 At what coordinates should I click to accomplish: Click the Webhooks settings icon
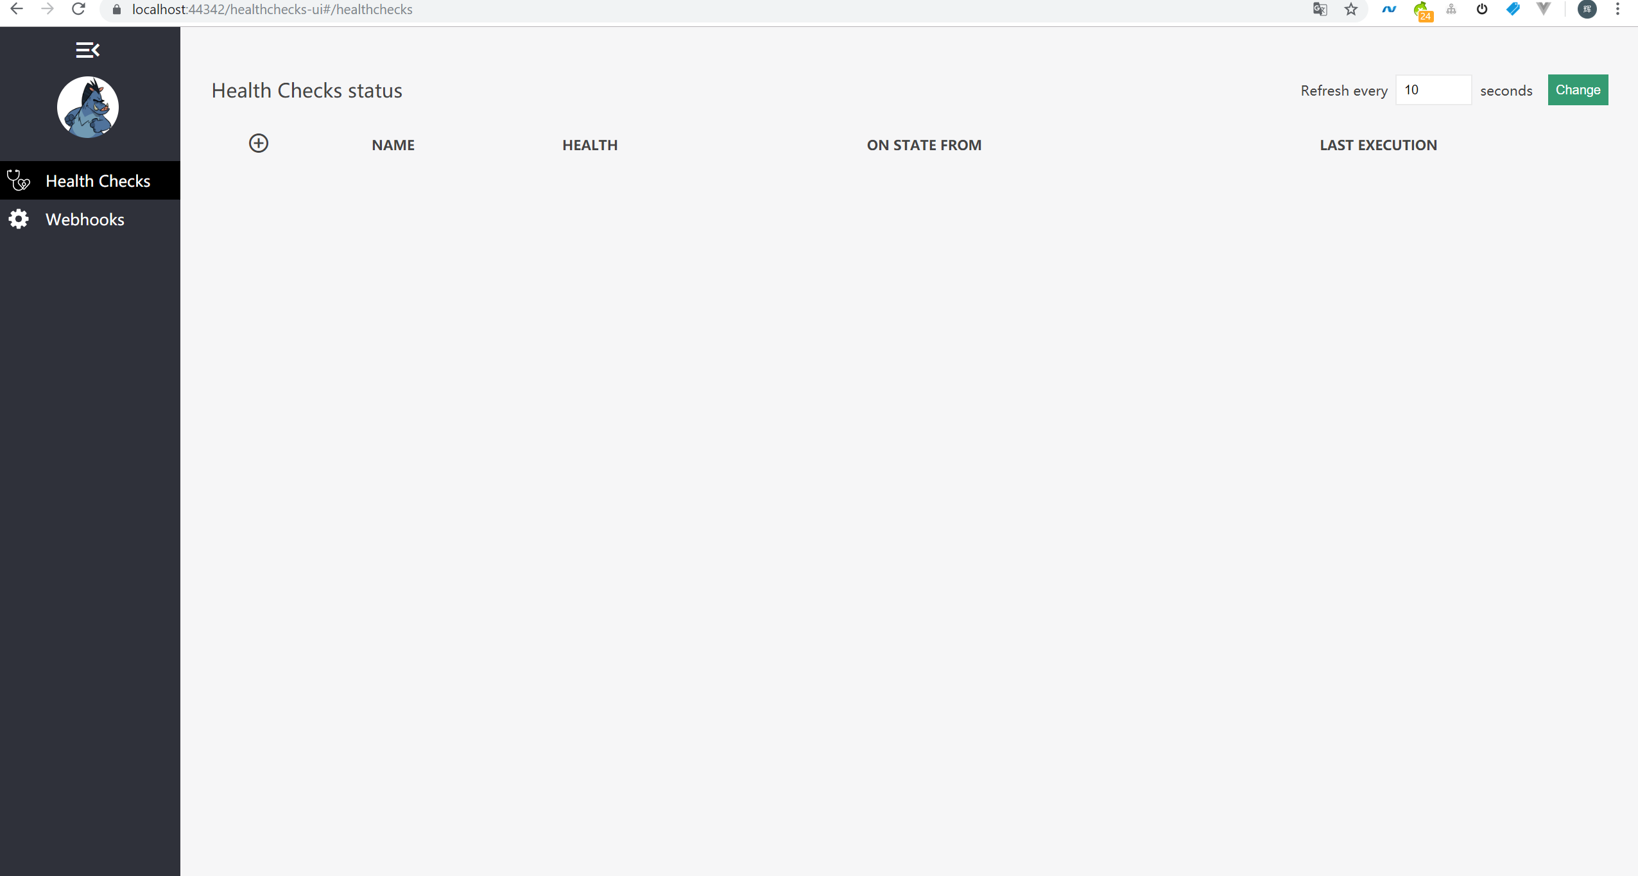click(19, 219)
